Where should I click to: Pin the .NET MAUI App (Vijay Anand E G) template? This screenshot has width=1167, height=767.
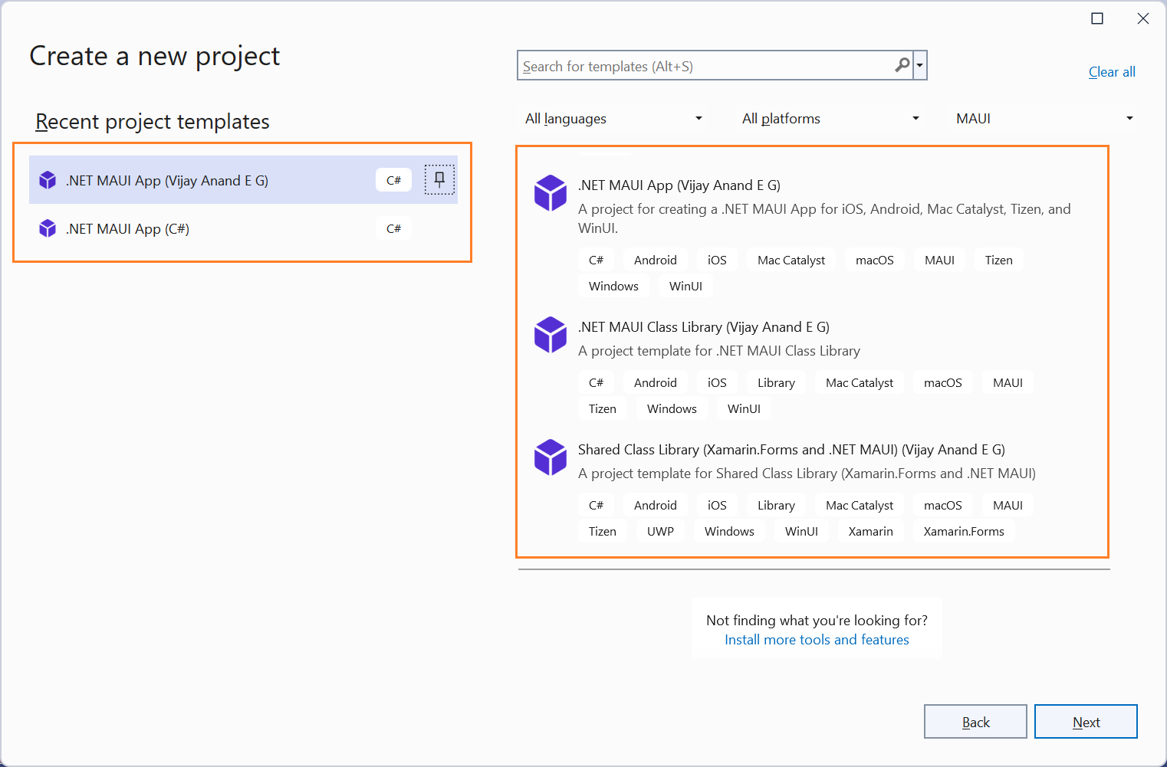click(x=439, y=180)
